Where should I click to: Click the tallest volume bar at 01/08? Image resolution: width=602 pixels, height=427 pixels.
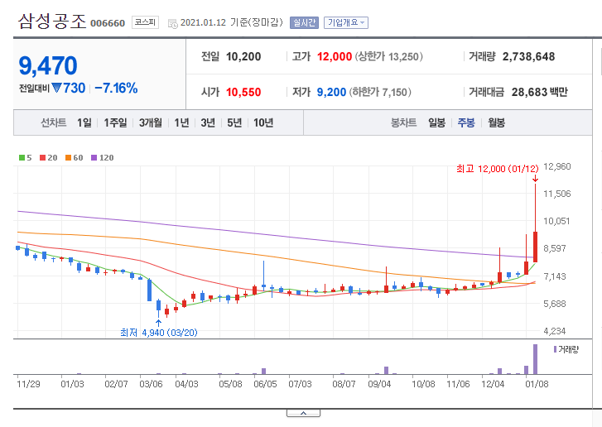[x=535, y=359]
